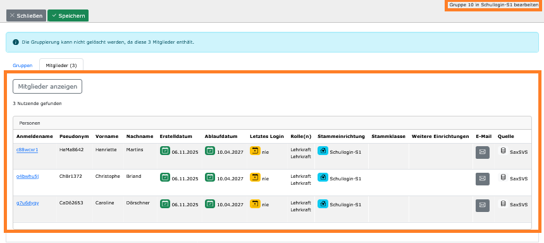Click the Stammeinrichtung column header
Image resolution: width=544 pixels, height=243 pixels.
coord(341,137)
